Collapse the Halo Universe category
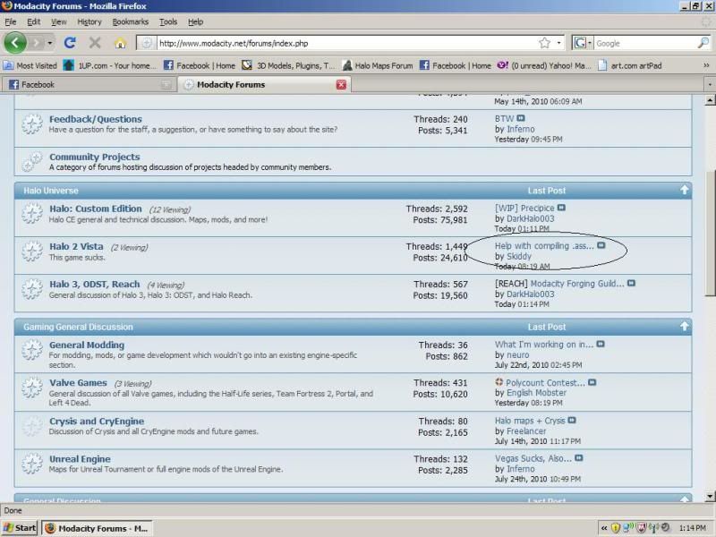This screenshot has height=537, width=716. point(684,190)
